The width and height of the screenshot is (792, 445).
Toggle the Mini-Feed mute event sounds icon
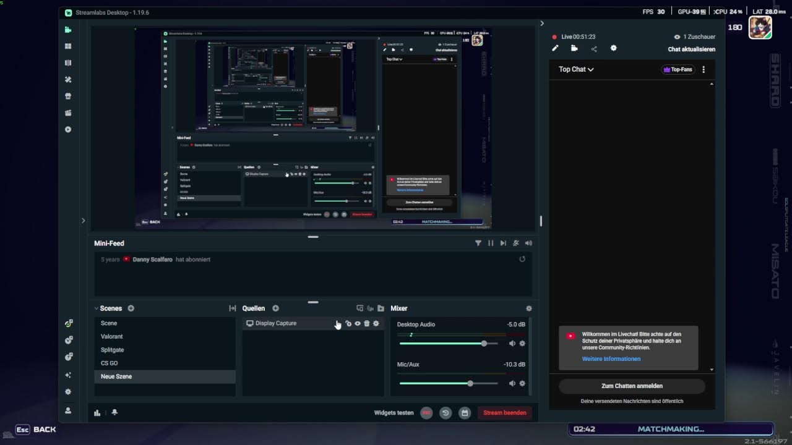pos(516,243)
